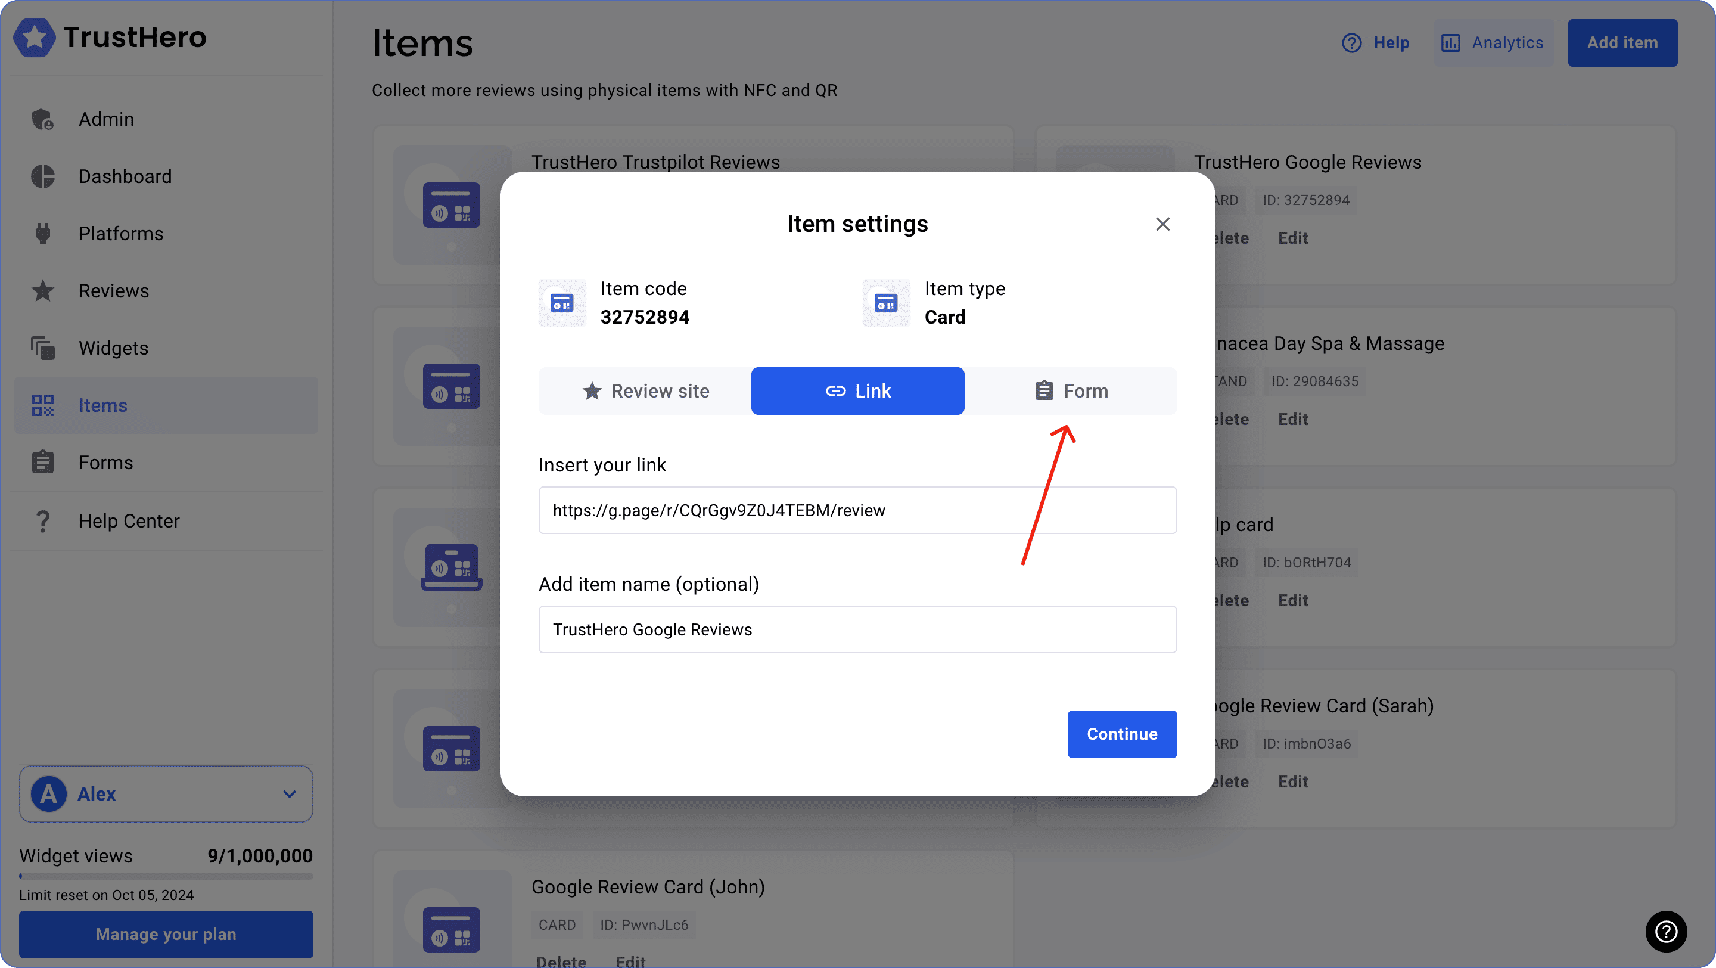1716x968 pixels.
Task: Open Platforms via the plug icon
Action: coord(43,234)
